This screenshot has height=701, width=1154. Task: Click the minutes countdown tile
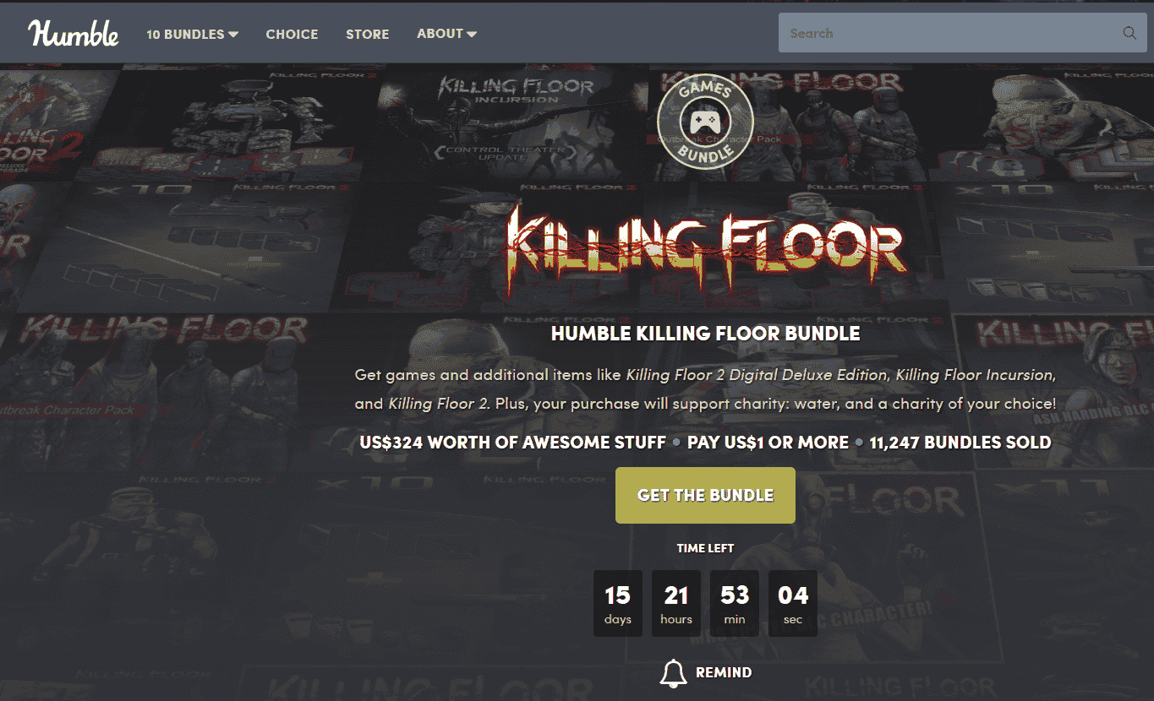[x=735, y=603]
